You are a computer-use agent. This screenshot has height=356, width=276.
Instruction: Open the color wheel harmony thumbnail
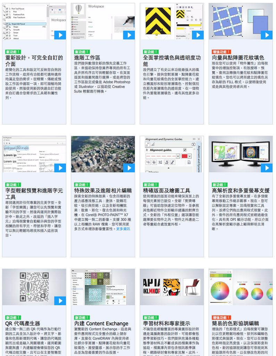point(241,287)
